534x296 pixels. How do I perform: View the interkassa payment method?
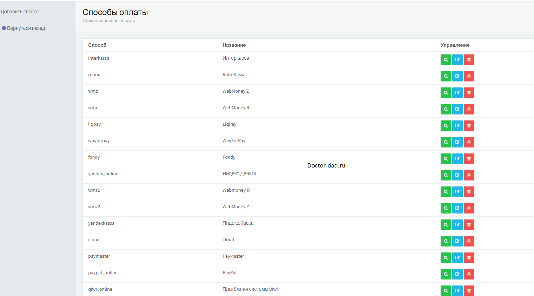[x=446, y=60]
